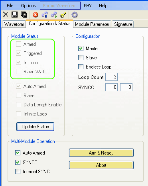Image resolution: width=148 pixels, height=186 pixels.
Task: Click the red stop circle icon
Action: click(x=36, y=15)
